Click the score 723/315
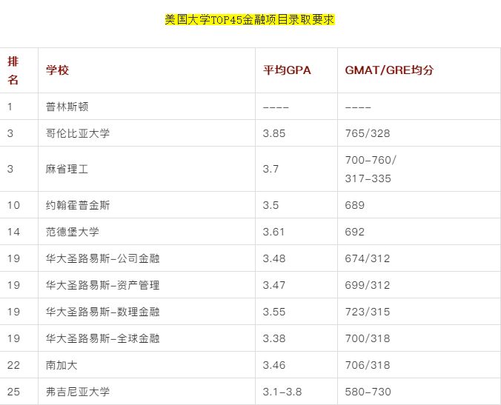 tap(368, 312)
